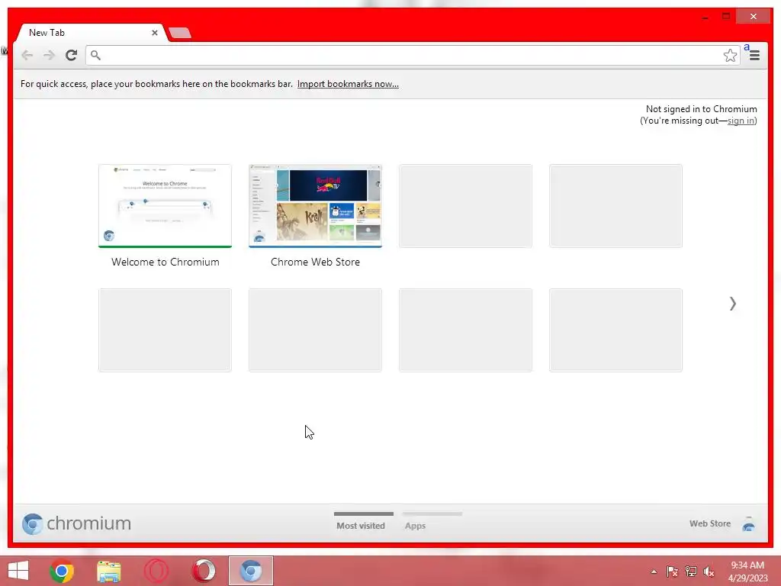Screen dimensions: 781x586
Task: Click the Web Store icon at bottom right
Action: point(749,524)
